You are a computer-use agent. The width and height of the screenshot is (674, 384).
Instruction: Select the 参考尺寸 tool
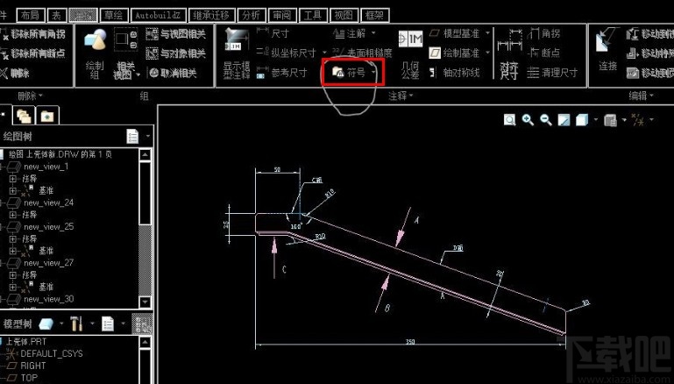[282, 73]
